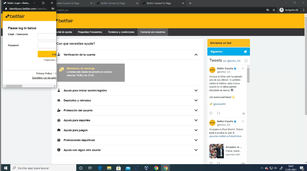Viewport: 307px width, 171px height.
Task: Click the Verificación de tu cuenta person icon
Action: 59,55
